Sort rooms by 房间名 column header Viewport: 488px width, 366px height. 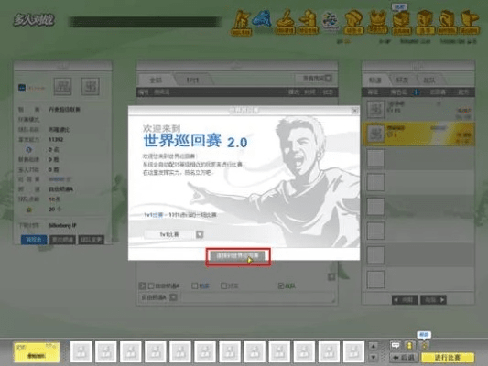pyautogui.click(x=162, y=92)
